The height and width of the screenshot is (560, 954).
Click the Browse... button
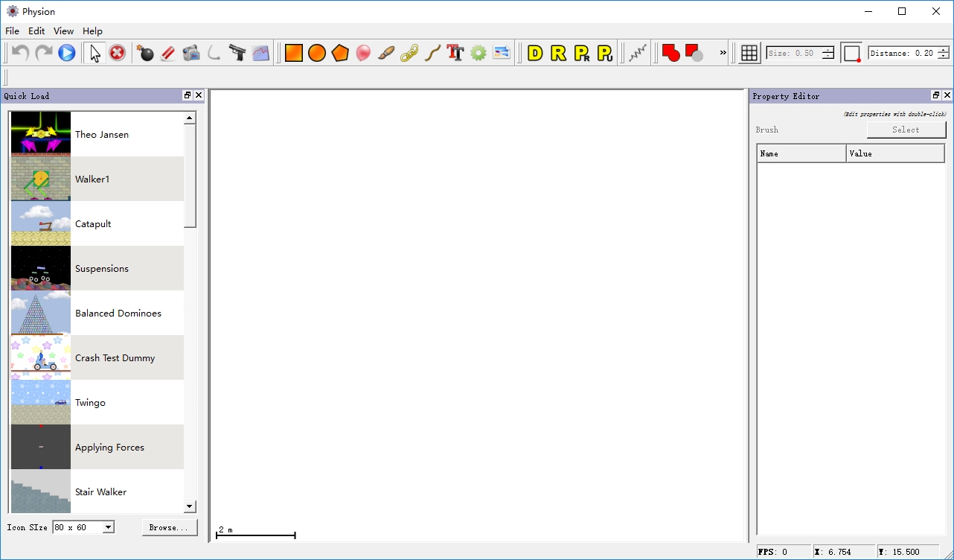point(170,527)
